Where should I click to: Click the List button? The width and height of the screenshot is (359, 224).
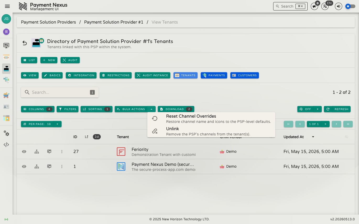pos(29,60)
